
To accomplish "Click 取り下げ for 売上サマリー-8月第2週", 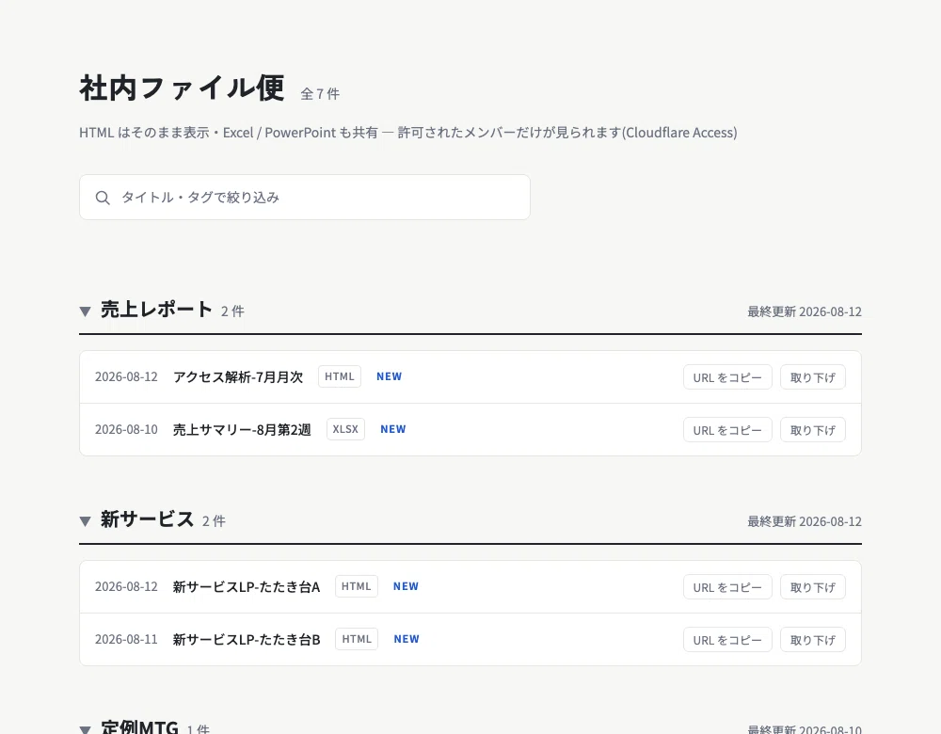I will coord(813,430).
